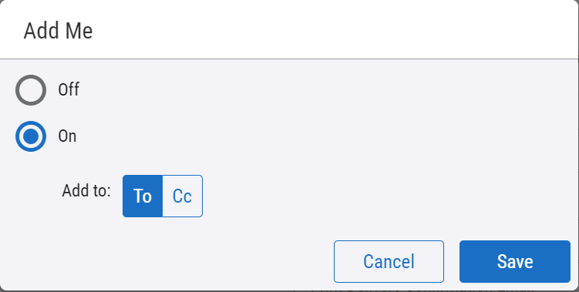Turn off Add Me via Off circle
The image size is (579, 292).
[x=31, y=90]
